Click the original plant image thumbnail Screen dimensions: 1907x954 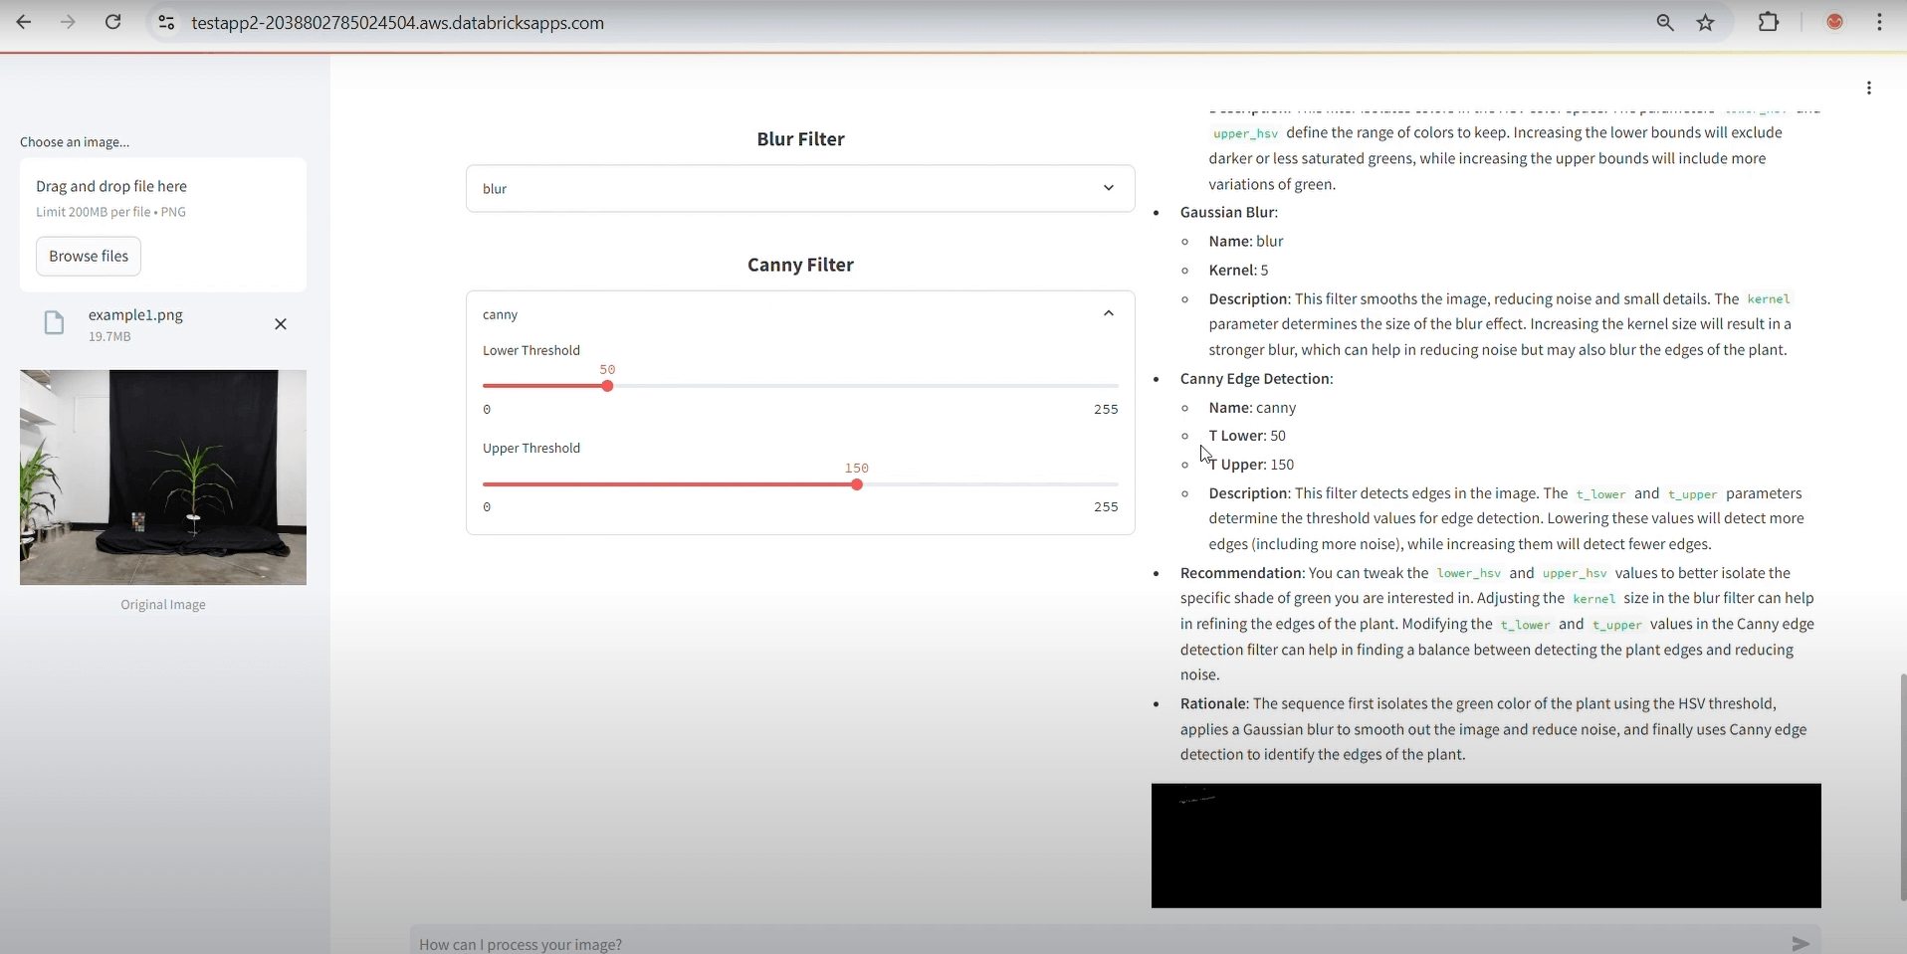click(x=163, y=477)
